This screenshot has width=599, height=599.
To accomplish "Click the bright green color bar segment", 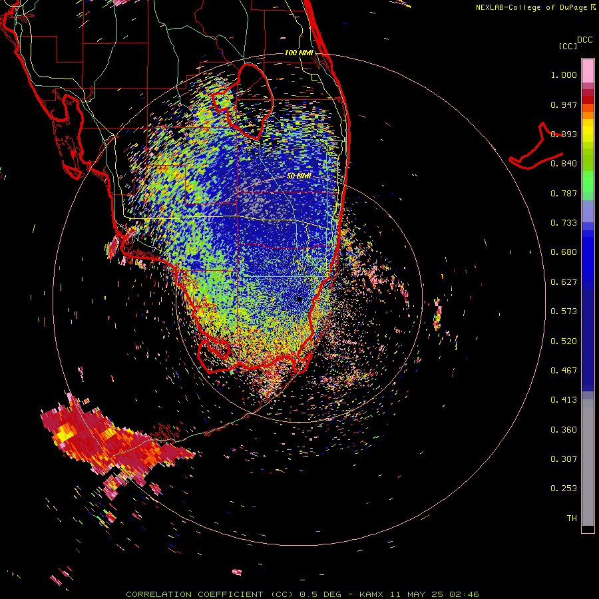I will click(x=588, y=182).
